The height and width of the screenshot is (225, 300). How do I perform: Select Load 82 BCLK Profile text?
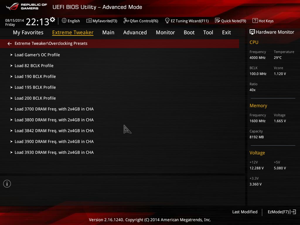(x=34, y=66)
